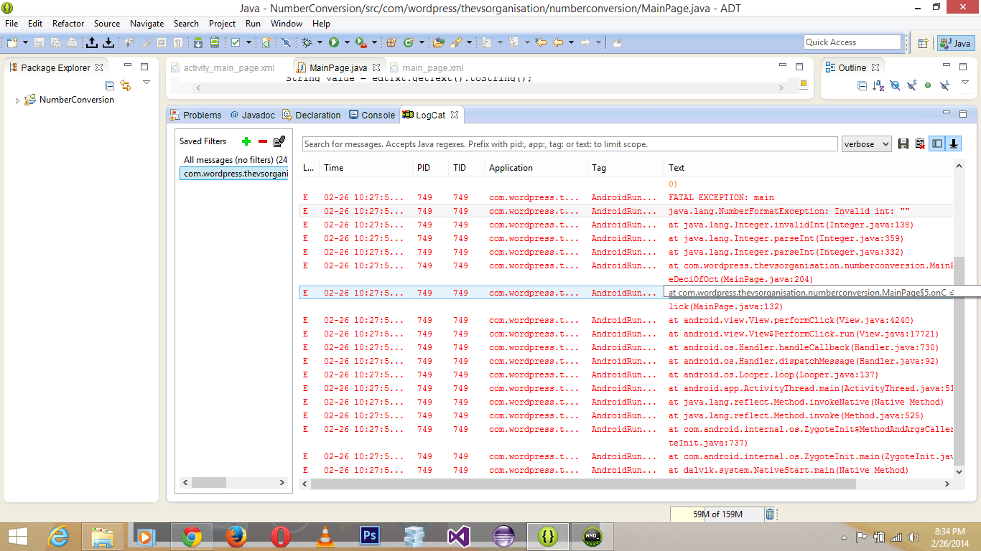Switch to the Console tab

tap(372, 115)
